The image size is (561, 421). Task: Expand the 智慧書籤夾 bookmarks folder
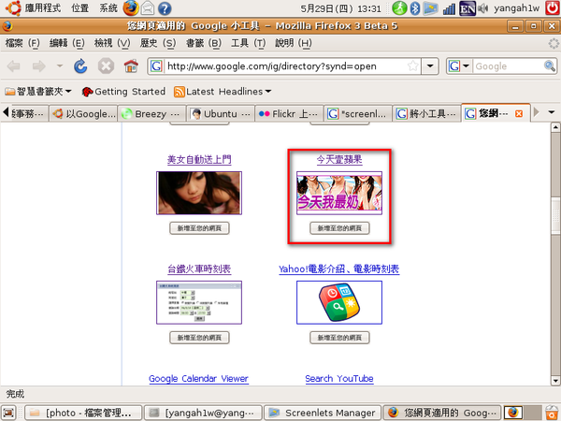[x=38, y=92]
